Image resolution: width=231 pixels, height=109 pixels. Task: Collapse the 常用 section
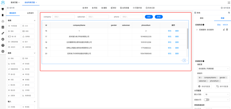(35, 21)
